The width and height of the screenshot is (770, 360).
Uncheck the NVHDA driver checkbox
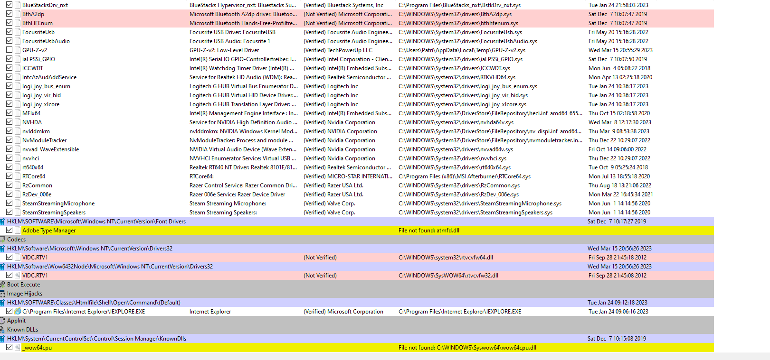[9, 122]
